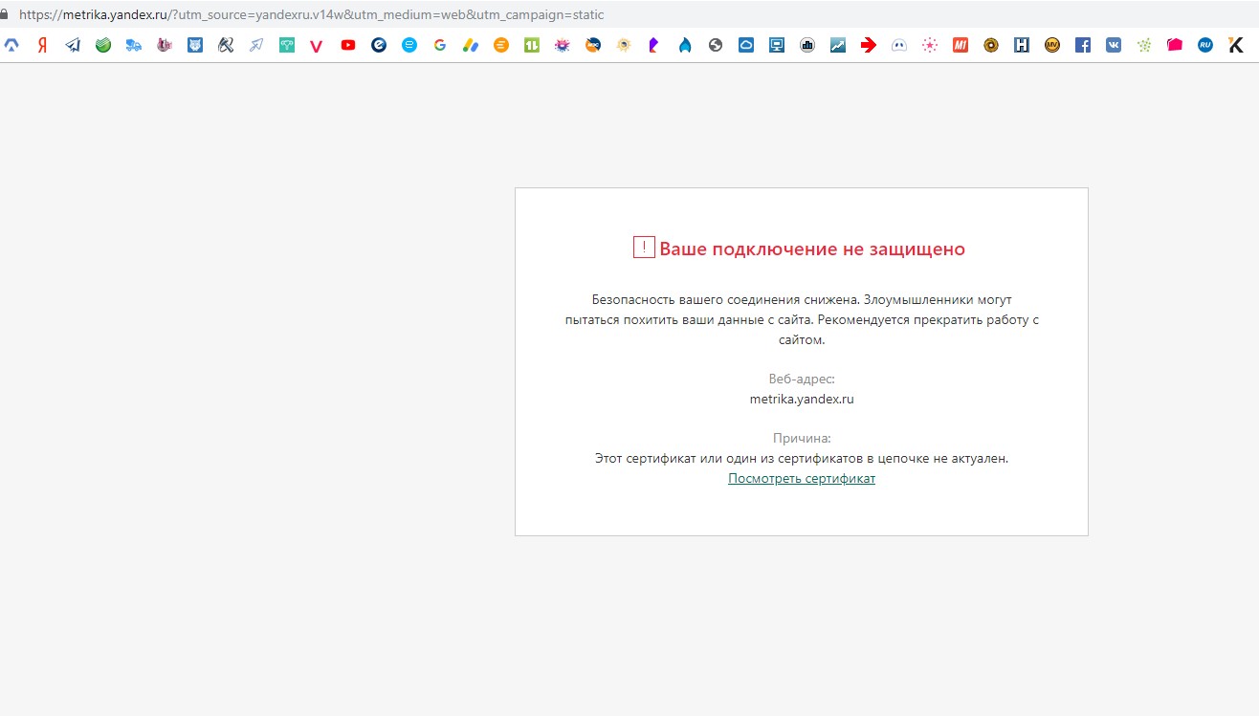Open the white ghost bookmark
Screen dimensions: 1259x716
tap(899, 45)
